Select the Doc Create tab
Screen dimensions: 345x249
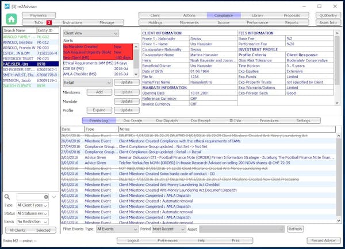pos(133,120)
